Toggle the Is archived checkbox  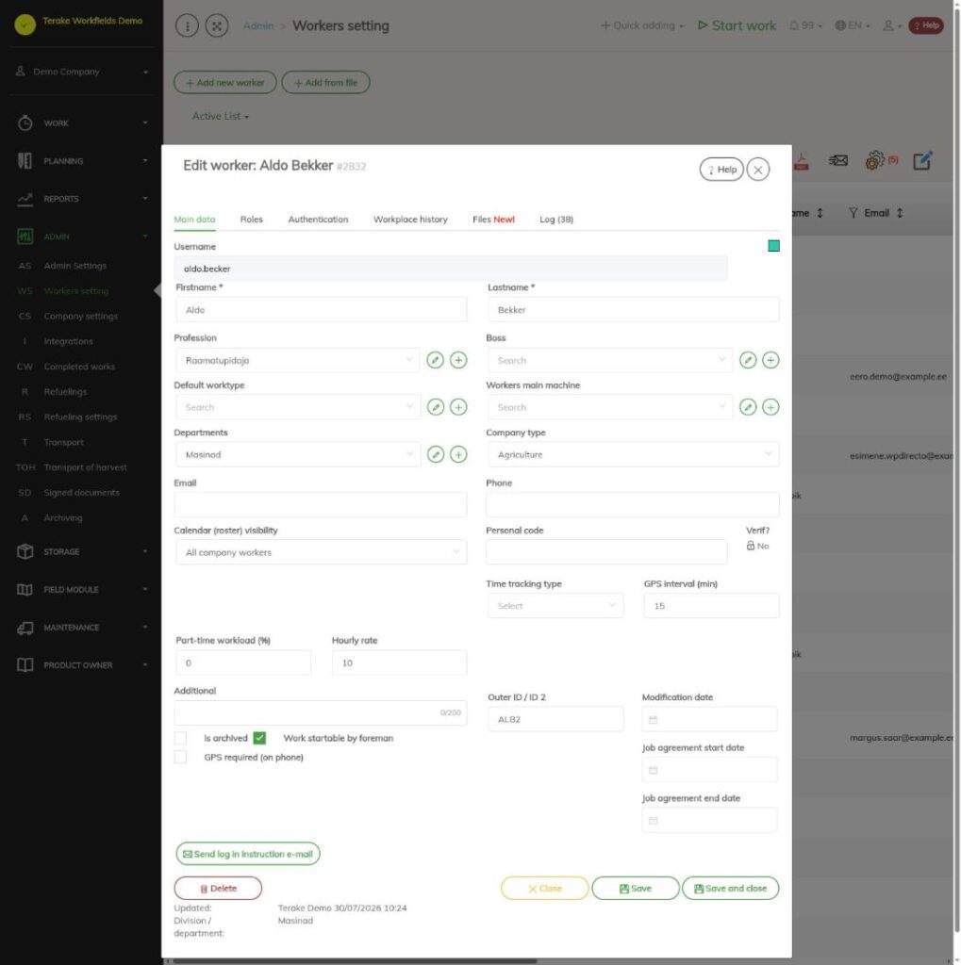tap(180, 738)
